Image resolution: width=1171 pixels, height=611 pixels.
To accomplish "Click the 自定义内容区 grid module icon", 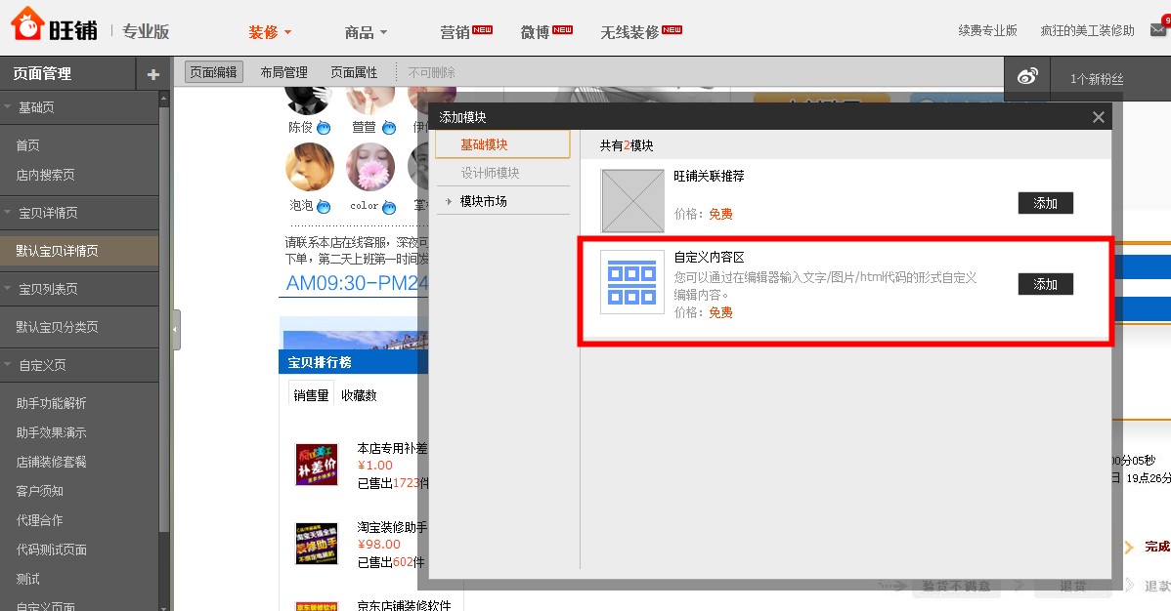I will click(631, 282).
